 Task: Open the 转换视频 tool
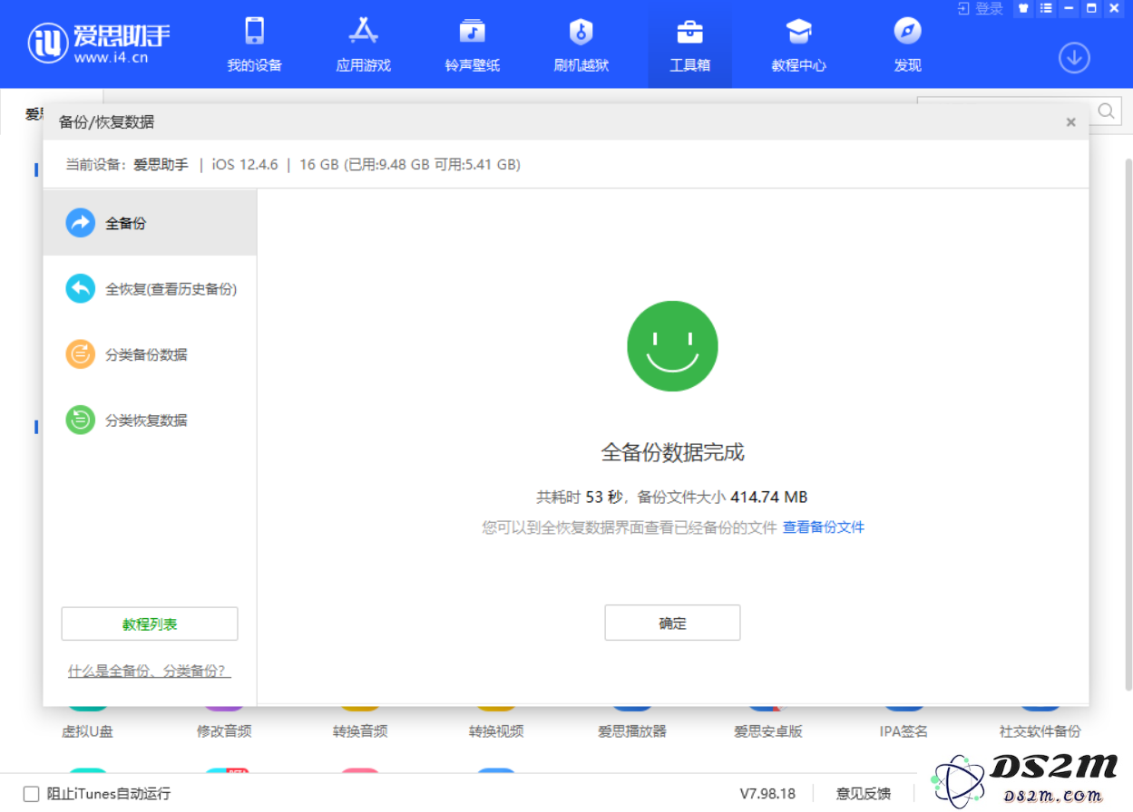pos(496,731)
